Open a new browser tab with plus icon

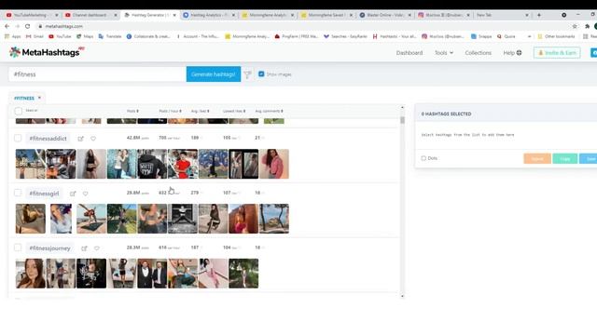(x=539, y=15)
